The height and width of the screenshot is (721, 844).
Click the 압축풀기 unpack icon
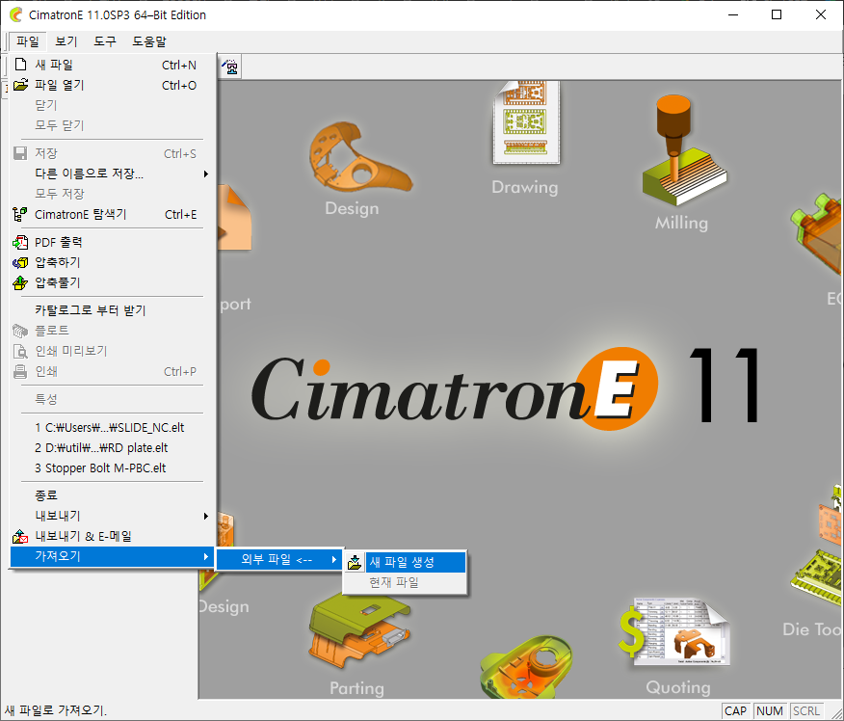click(x=20, y=282)
